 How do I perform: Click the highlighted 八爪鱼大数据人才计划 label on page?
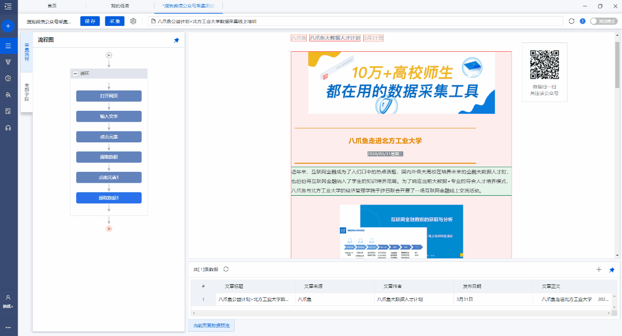(335, 38)
